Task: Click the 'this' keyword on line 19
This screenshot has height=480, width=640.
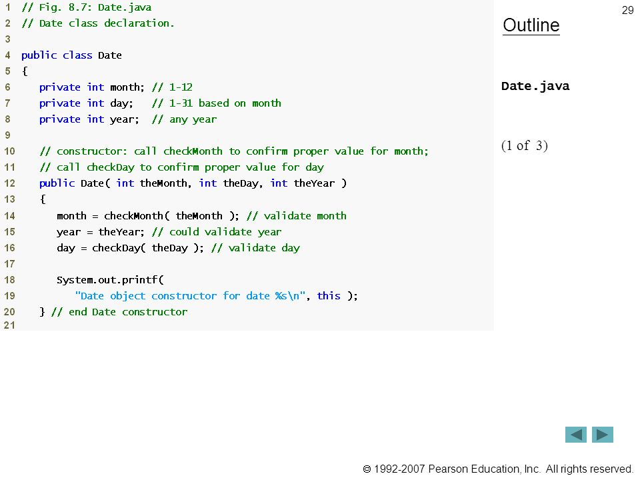Action: (329, 296)
